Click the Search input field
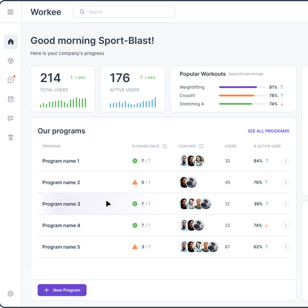 point(124,12)
